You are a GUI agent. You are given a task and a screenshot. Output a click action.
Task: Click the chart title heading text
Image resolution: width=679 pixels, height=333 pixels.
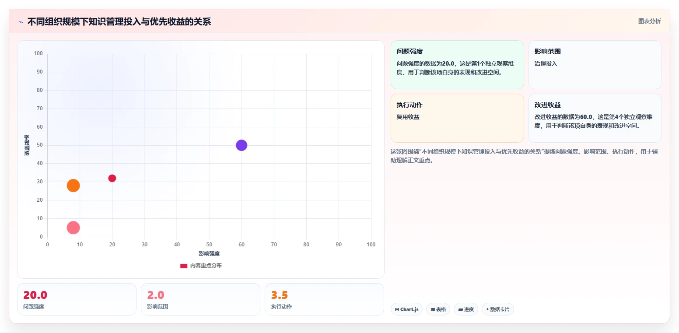coord(119,21)
